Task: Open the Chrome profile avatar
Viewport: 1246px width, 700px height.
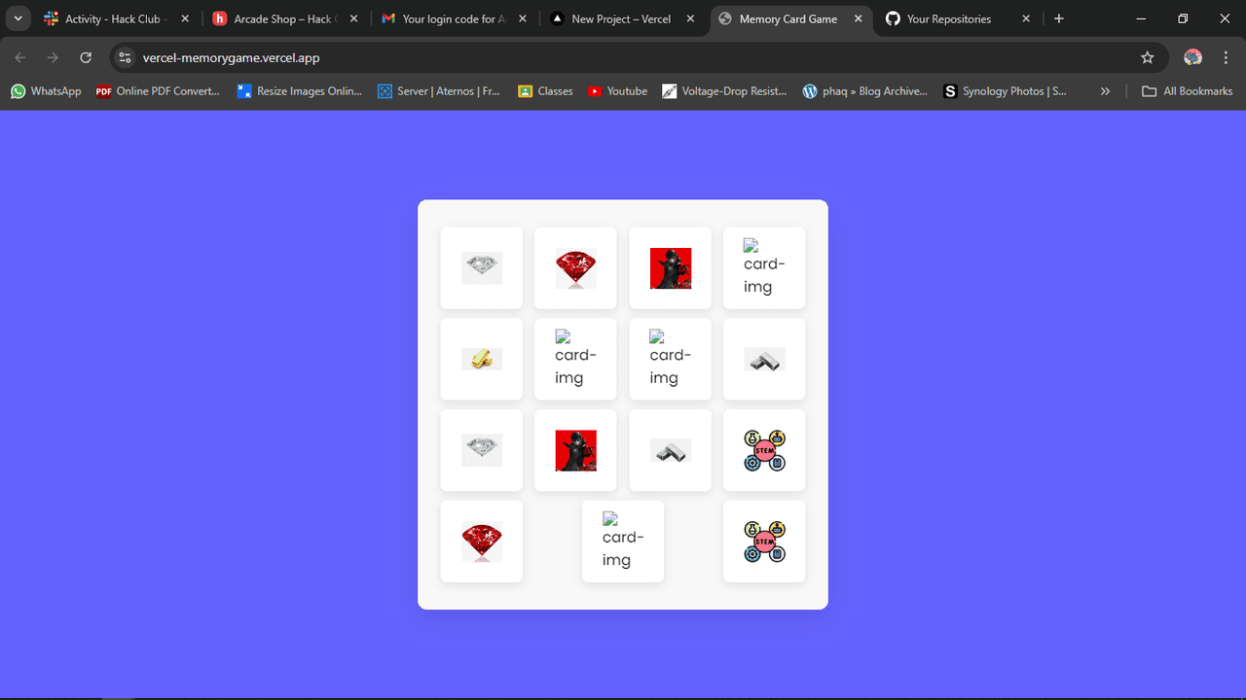Action: (x=1192, y=57)
